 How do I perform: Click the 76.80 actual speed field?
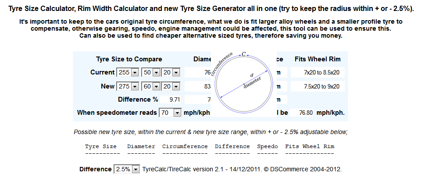306,113
